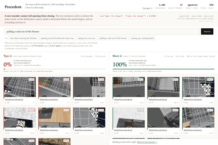
Task: Open the wrong result card scored 0.121
Action: [54, 122]
